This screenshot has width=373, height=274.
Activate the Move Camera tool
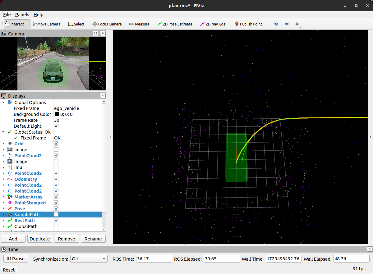pos(46,24)
